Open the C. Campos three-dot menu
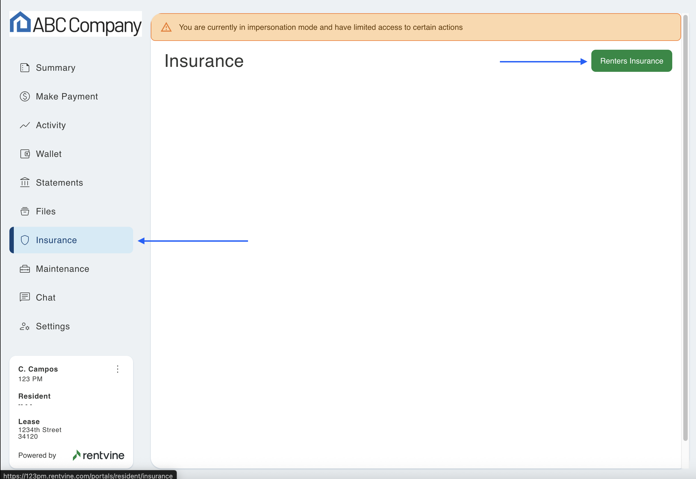 (x=118, y=369)
